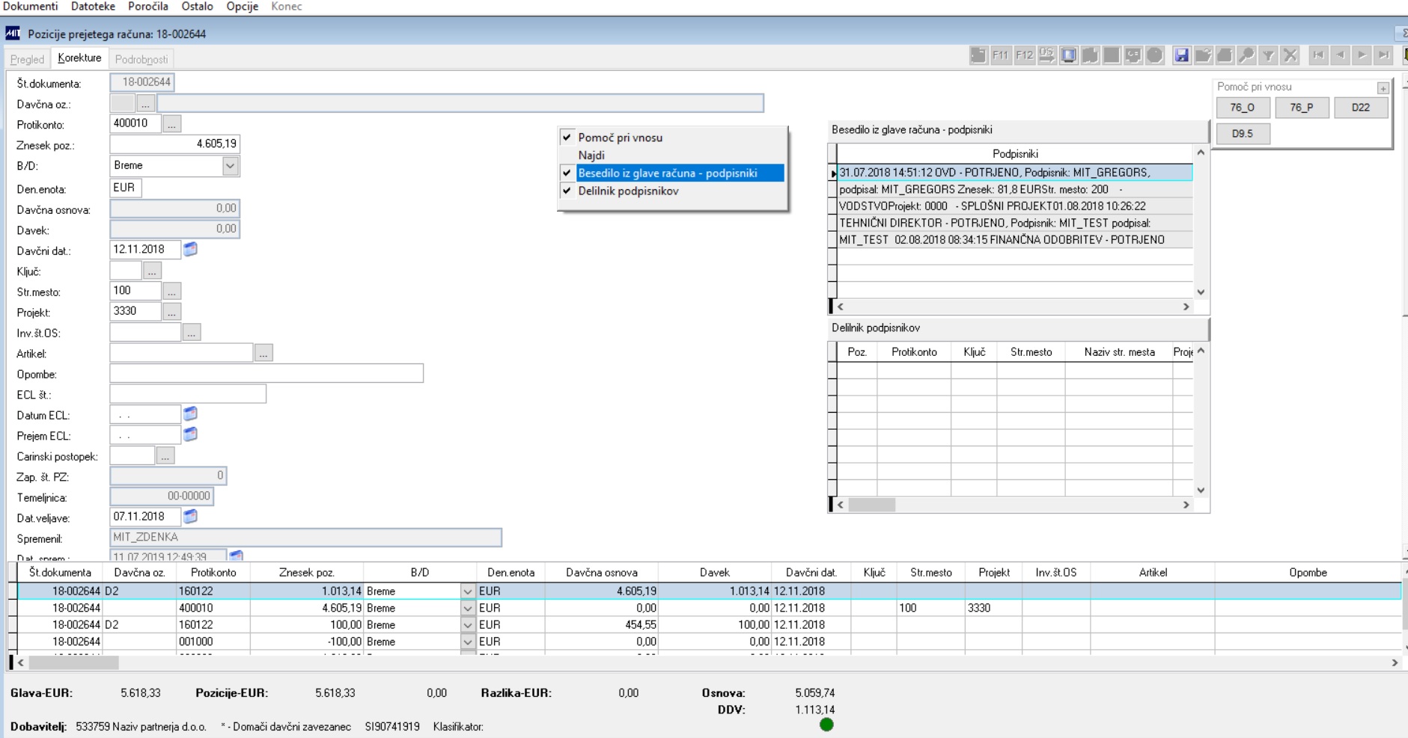Switch to the Pregled tab

28,59
